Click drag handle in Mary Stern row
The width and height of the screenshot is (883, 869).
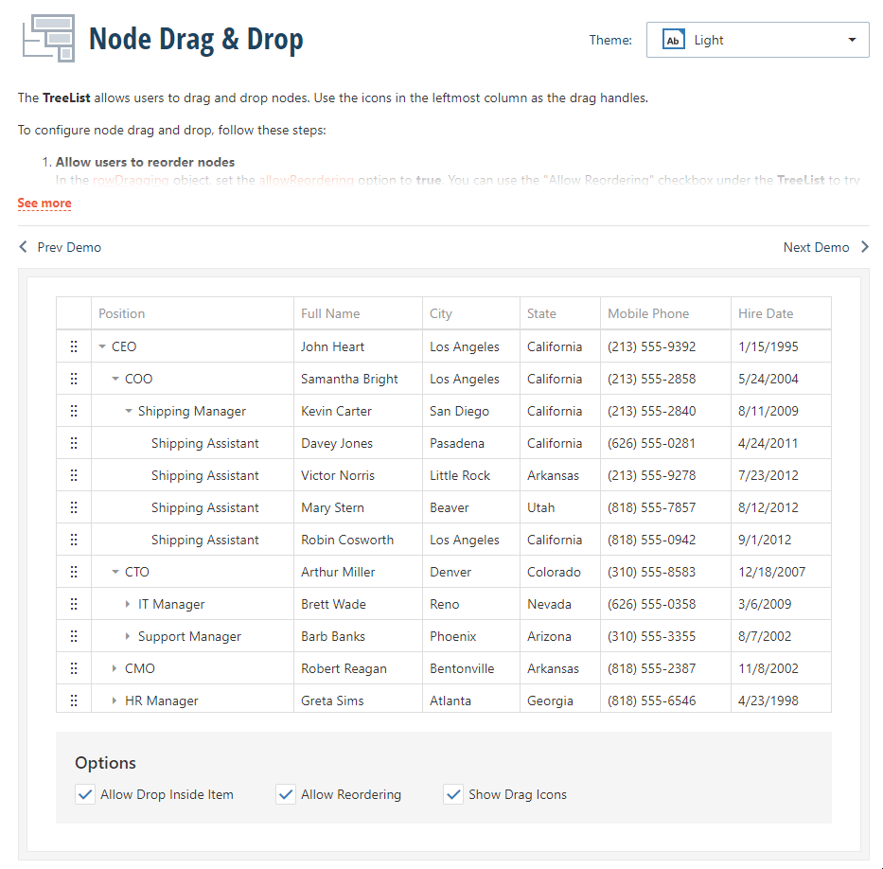(x=74, y=506)
